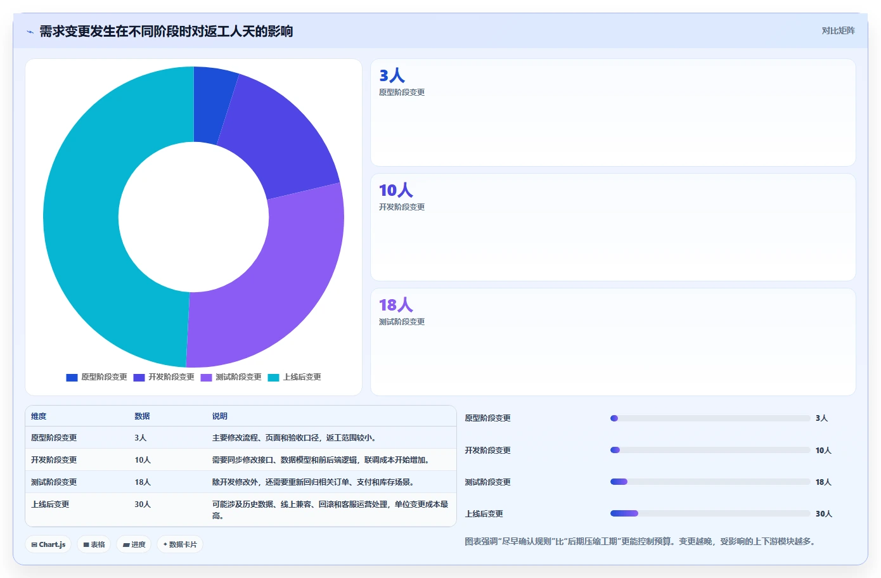Viewport: 881px width, 578px height.
Task: Click the 30人 value beside the progress bar
Action: click(823, 514)
